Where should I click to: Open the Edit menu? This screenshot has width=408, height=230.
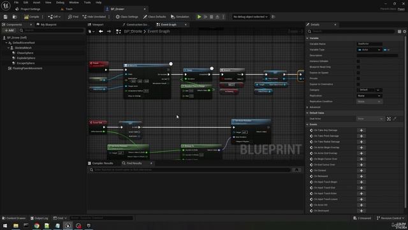click(25, 3)
